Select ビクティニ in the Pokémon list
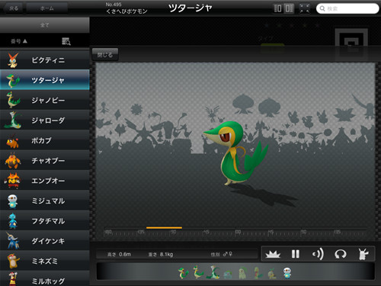 45,60
